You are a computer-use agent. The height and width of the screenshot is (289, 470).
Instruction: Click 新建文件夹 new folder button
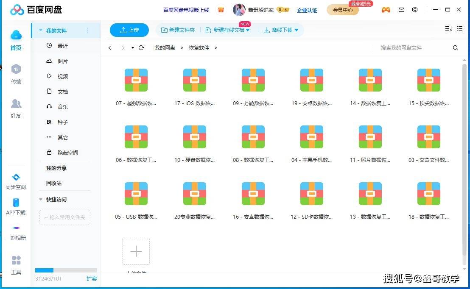[178, 30]
